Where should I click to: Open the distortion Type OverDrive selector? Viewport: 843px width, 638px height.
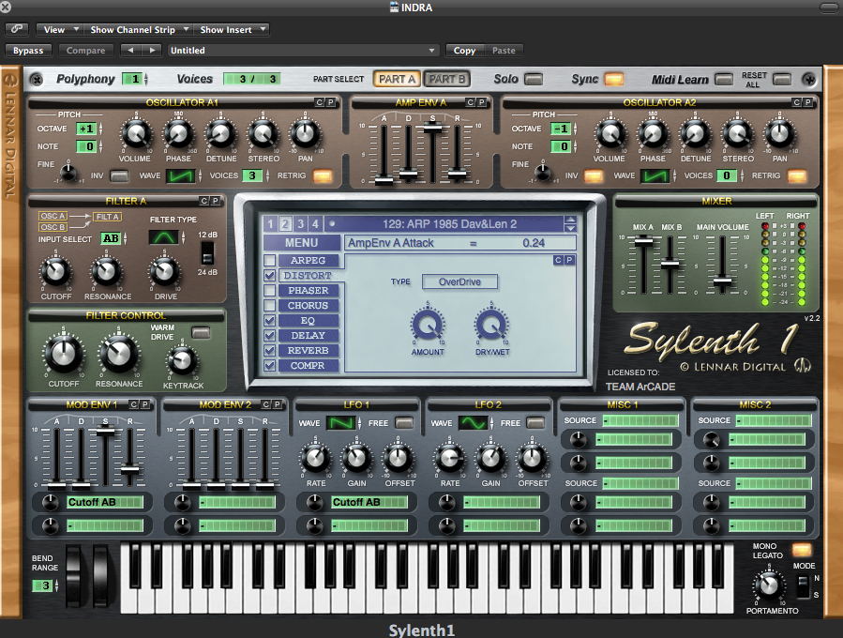459,281
